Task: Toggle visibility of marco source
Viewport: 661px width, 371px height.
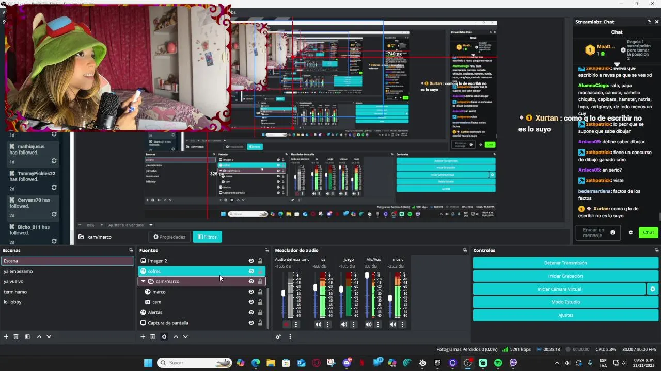Action: (x=251, y=292)
